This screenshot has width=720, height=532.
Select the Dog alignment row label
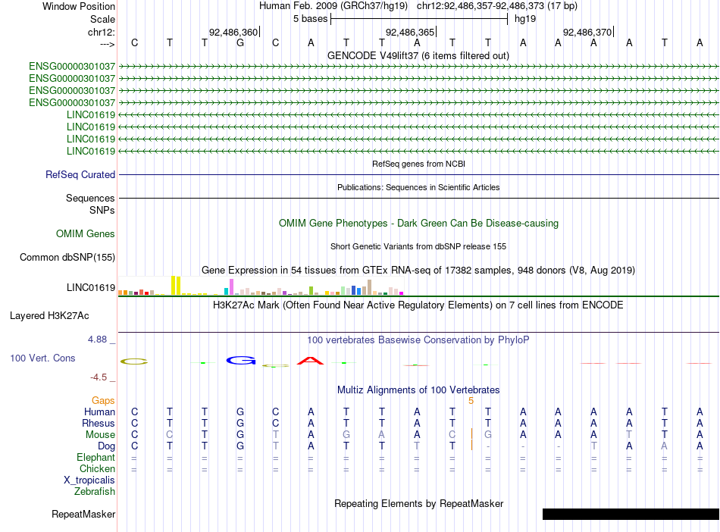(x=107, y=446)
